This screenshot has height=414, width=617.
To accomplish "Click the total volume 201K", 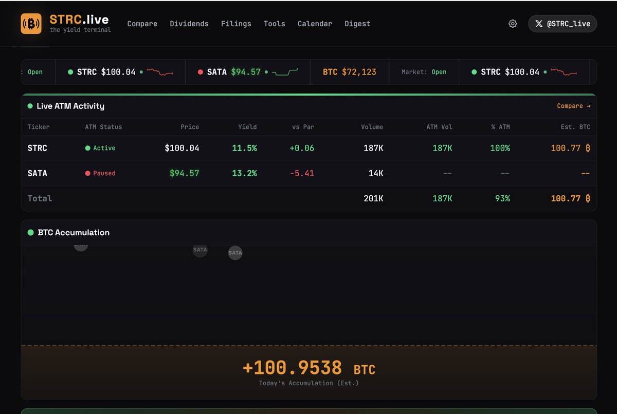I will pyautogui.click(x=373, y=198).
